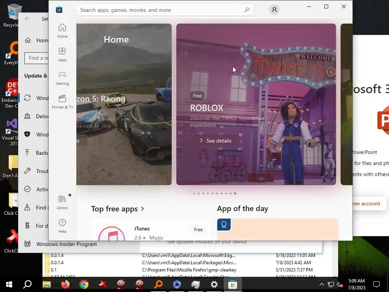Open Delivery Optimization in Settings sidebar
Image resolution: width=389 pixels, height=292 pixels.
pyautogui.click(x=36, y=116)
